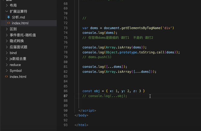Select the Symbol folder name
Image resolution: width=201 pixels, height=131 pixels.
point(16,71)
